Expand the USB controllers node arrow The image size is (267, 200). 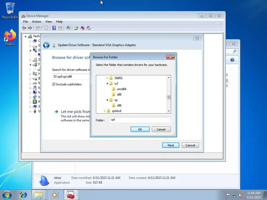coord(30,111)
